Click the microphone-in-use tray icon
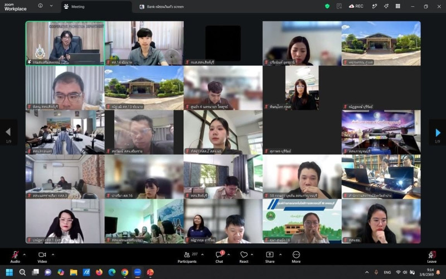Viewport: 446px width, 279px height. [376, 272]
